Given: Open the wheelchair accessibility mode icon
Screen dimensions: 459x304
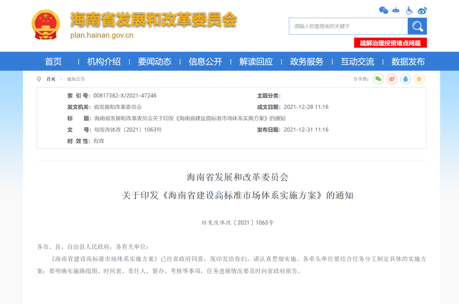Looking at the screenshot, I should point(409,10).
